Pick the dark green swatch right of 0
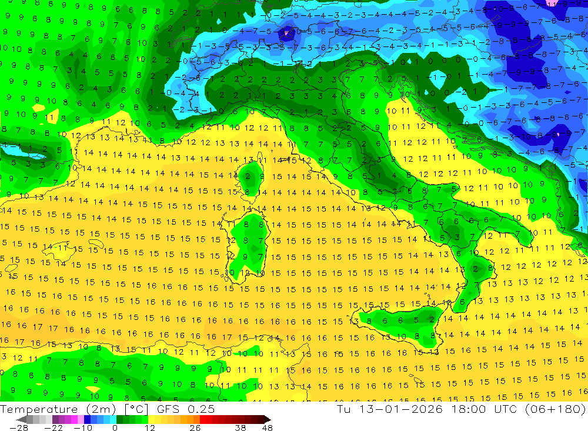The height and width of the screenshot is (431, 588). click(x=119, y=419)
